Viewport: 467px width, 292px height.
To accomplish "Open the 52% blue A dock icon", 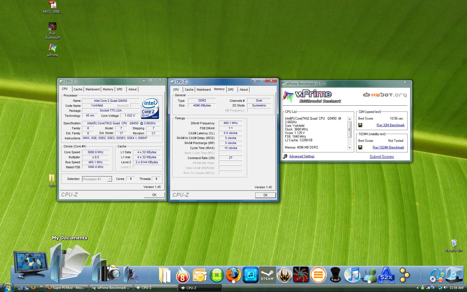I will click(386, 275).
